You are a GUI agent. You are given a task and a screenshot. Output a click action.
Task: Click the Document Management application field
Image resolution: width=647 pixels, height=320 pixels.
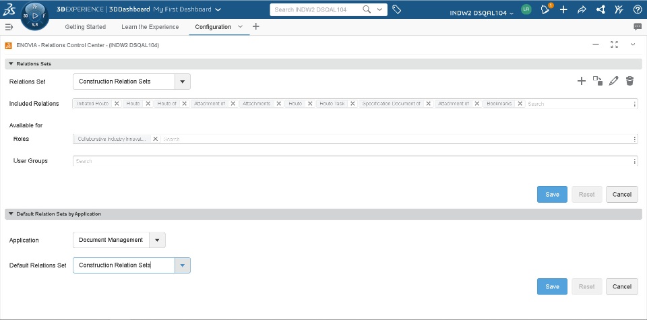click(x=111, y=240)
